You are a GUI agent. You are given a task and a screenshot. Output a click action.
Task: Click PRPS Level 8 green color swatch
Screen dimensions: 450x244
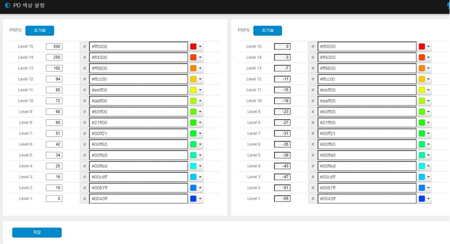point(422,123)
